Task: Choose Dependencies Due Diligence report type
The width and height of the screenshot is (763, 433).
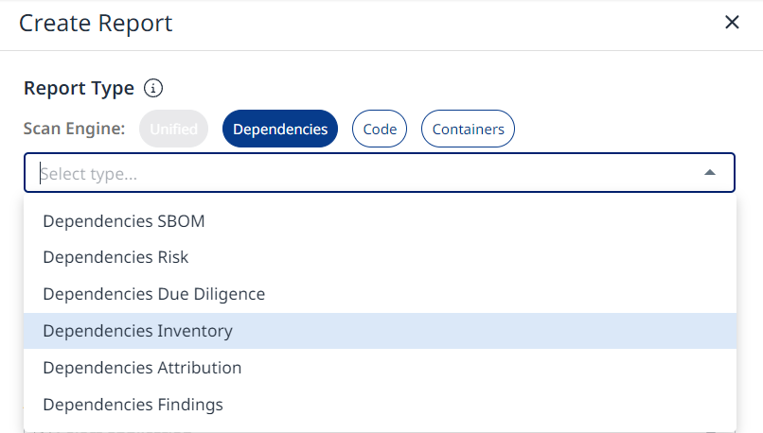Action: (x=154, y=294)
